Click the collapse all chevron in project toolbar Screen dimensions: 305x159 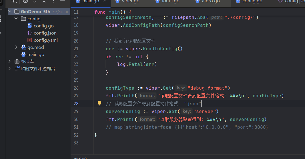click(x=44, y=1)
